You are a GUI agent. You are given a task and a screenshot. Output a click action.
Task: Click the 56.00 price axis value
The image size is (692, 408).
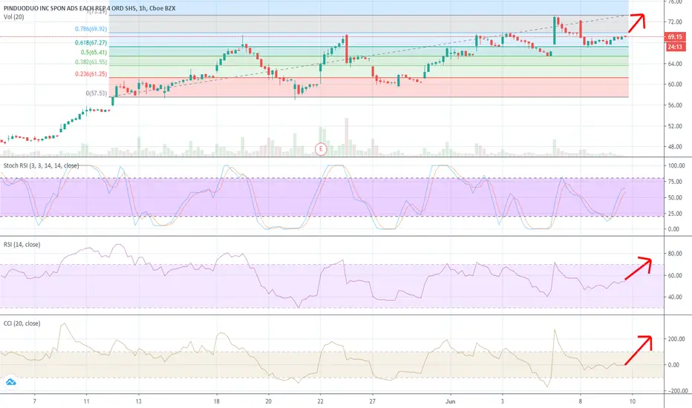pos(675,105)
